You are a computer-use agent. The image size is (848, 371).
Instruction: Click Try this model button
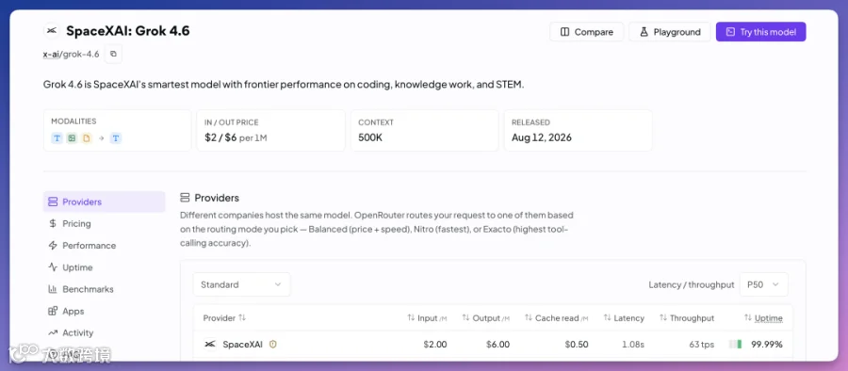point(761,32)
